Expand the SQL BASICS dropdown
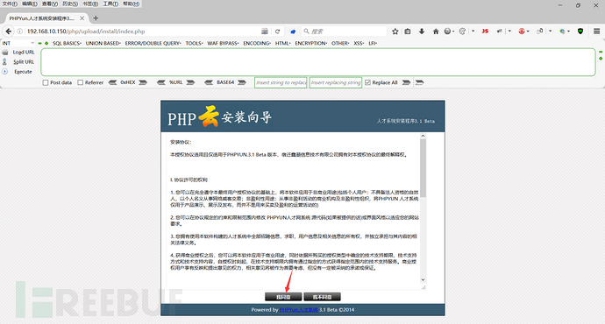605x324 pixels. pyautogui.click(x=67, y=43)
